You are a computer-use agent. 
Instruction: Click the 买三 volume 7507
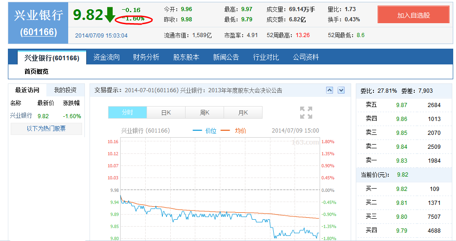click(x=434, y=217)
